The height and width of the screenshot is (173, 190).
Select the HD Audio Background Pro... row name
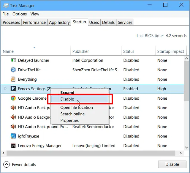[43, 127]
